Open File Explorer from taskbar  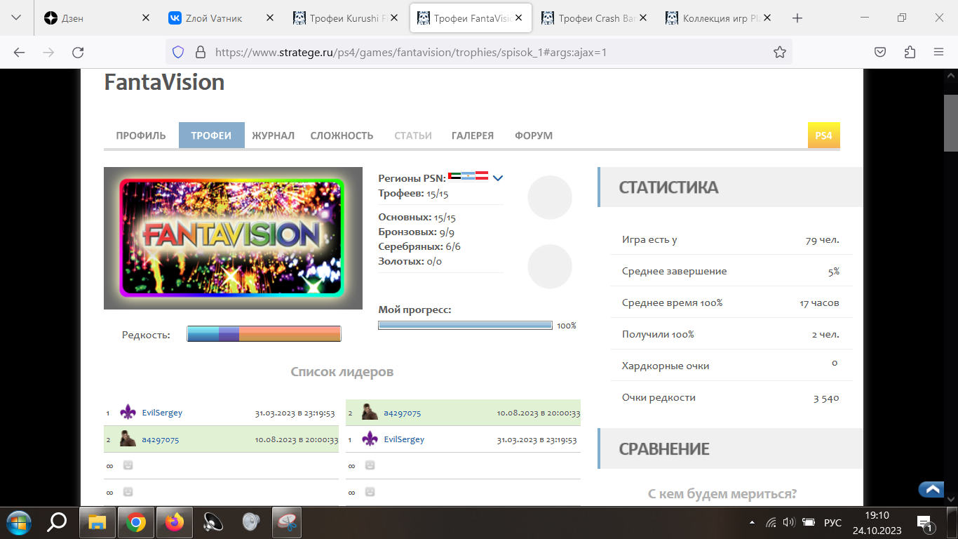97,522
